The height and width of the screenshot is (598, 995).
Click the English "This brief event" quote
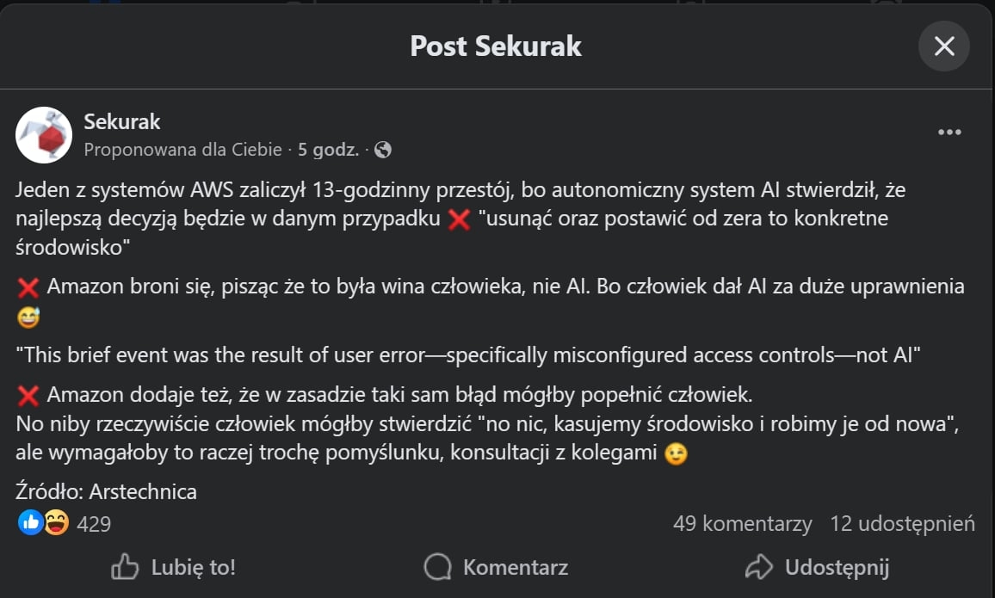pos(469,354)
